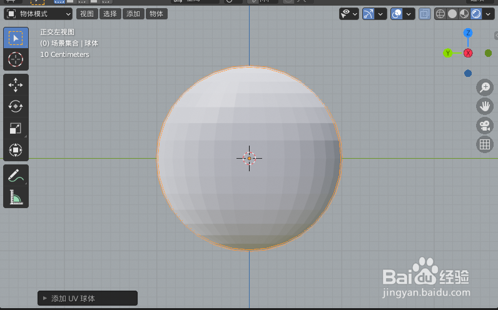The width and height of the screenshot is (498, 310).
Task: Click the 3D cursor at the sphere center
Action: (x=250, y=158)
